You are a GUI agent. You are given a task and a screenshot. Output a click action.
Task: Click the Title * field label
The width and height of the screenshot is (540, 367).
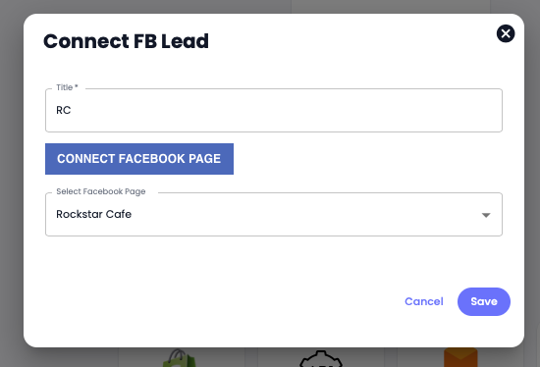[x=67, y=87]
